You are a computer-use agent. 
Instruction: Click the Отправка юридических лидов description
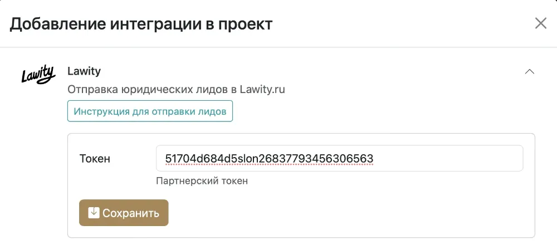pyautogui.click(x=176, y=90)
